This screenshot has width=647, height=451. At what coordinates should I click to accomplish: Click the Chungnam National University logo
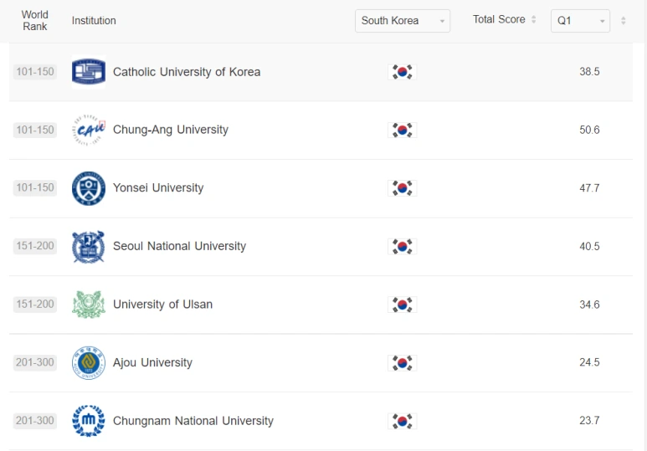click(x=89, y=421)
